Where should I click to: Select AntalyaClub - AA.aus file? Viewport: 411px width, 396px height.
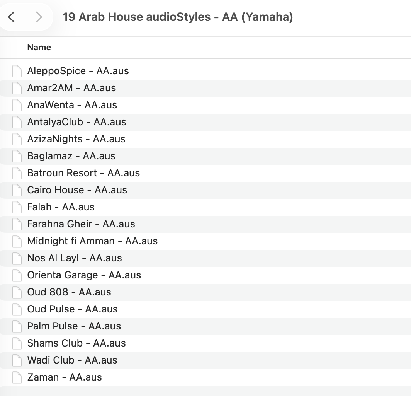[x=76, y=122]
